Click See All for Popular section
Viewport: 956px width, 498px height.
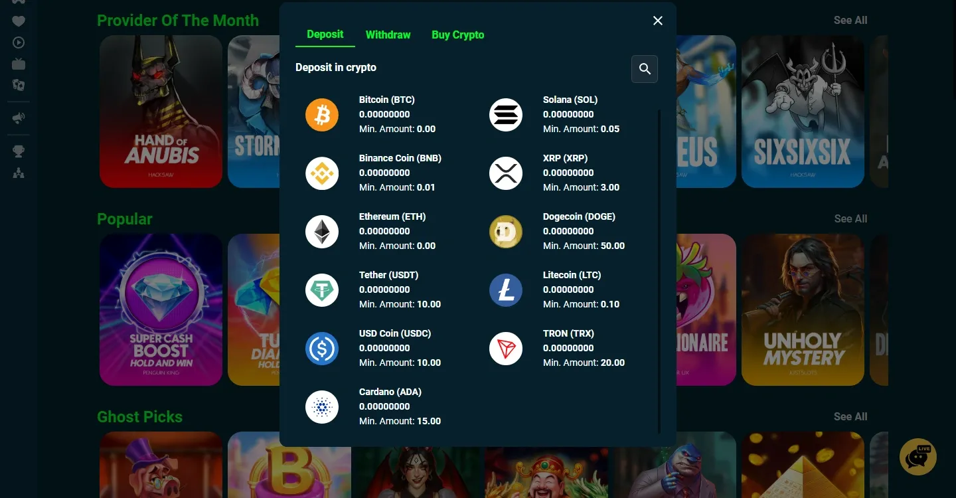pyautogui.click(x=850, y=219)
